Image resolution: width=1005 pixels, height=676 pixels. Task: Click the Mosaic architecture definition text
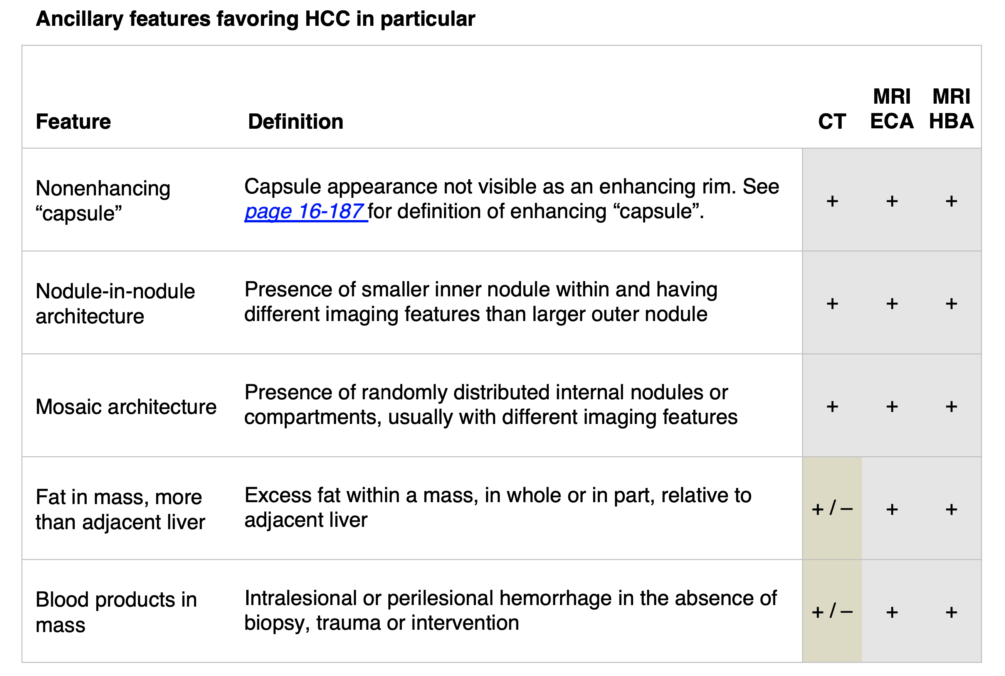coord(491,405)
